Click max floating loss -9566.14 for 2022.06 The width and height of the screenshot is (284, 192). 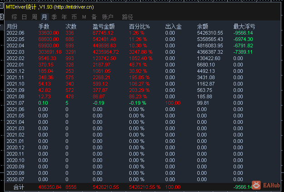pyautogui.click(x=243, y=33)
